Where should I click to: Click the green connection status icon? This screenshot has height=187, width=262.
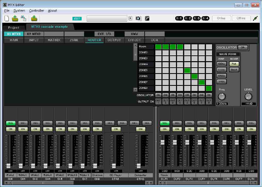[x=255, y=18]
